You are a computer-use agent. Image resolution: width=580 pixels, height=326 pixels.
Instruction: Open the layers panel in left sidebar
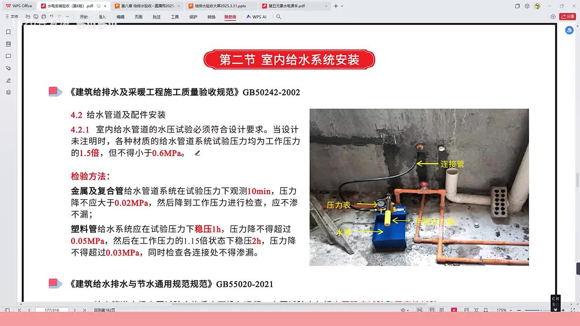point(8,92)
